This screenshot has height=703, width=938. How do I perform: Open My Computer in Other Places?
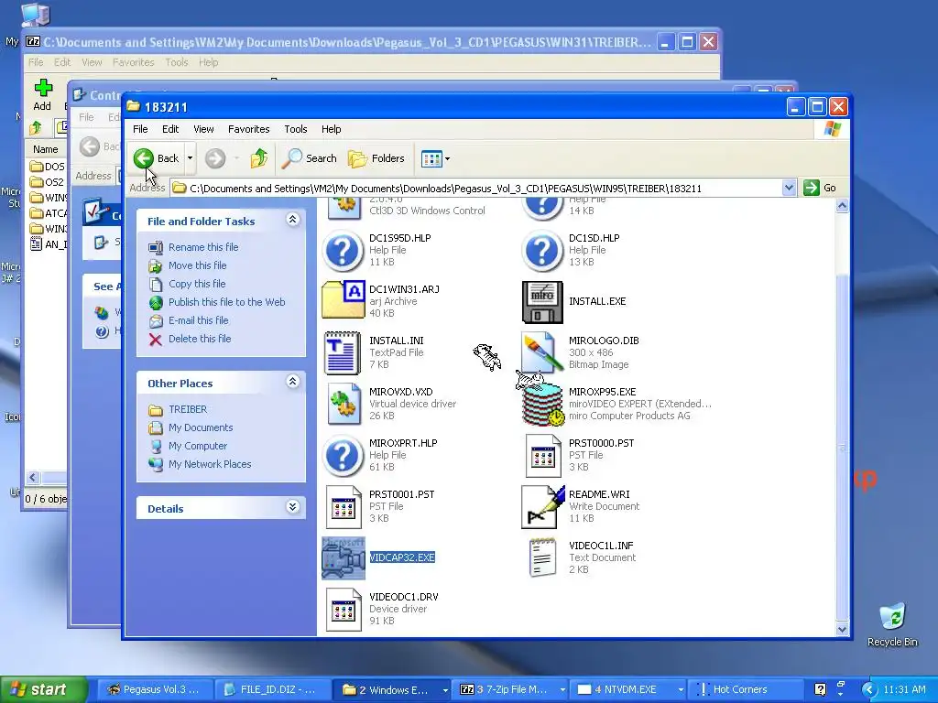[198, 446]
